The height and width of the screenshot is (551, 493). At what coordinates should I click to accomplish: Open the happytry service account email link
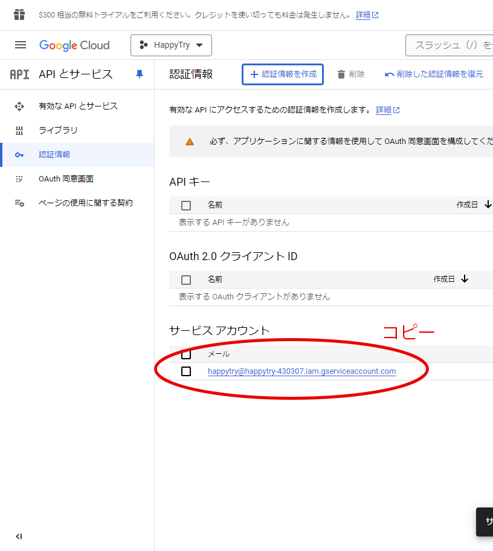coord(301,371)
